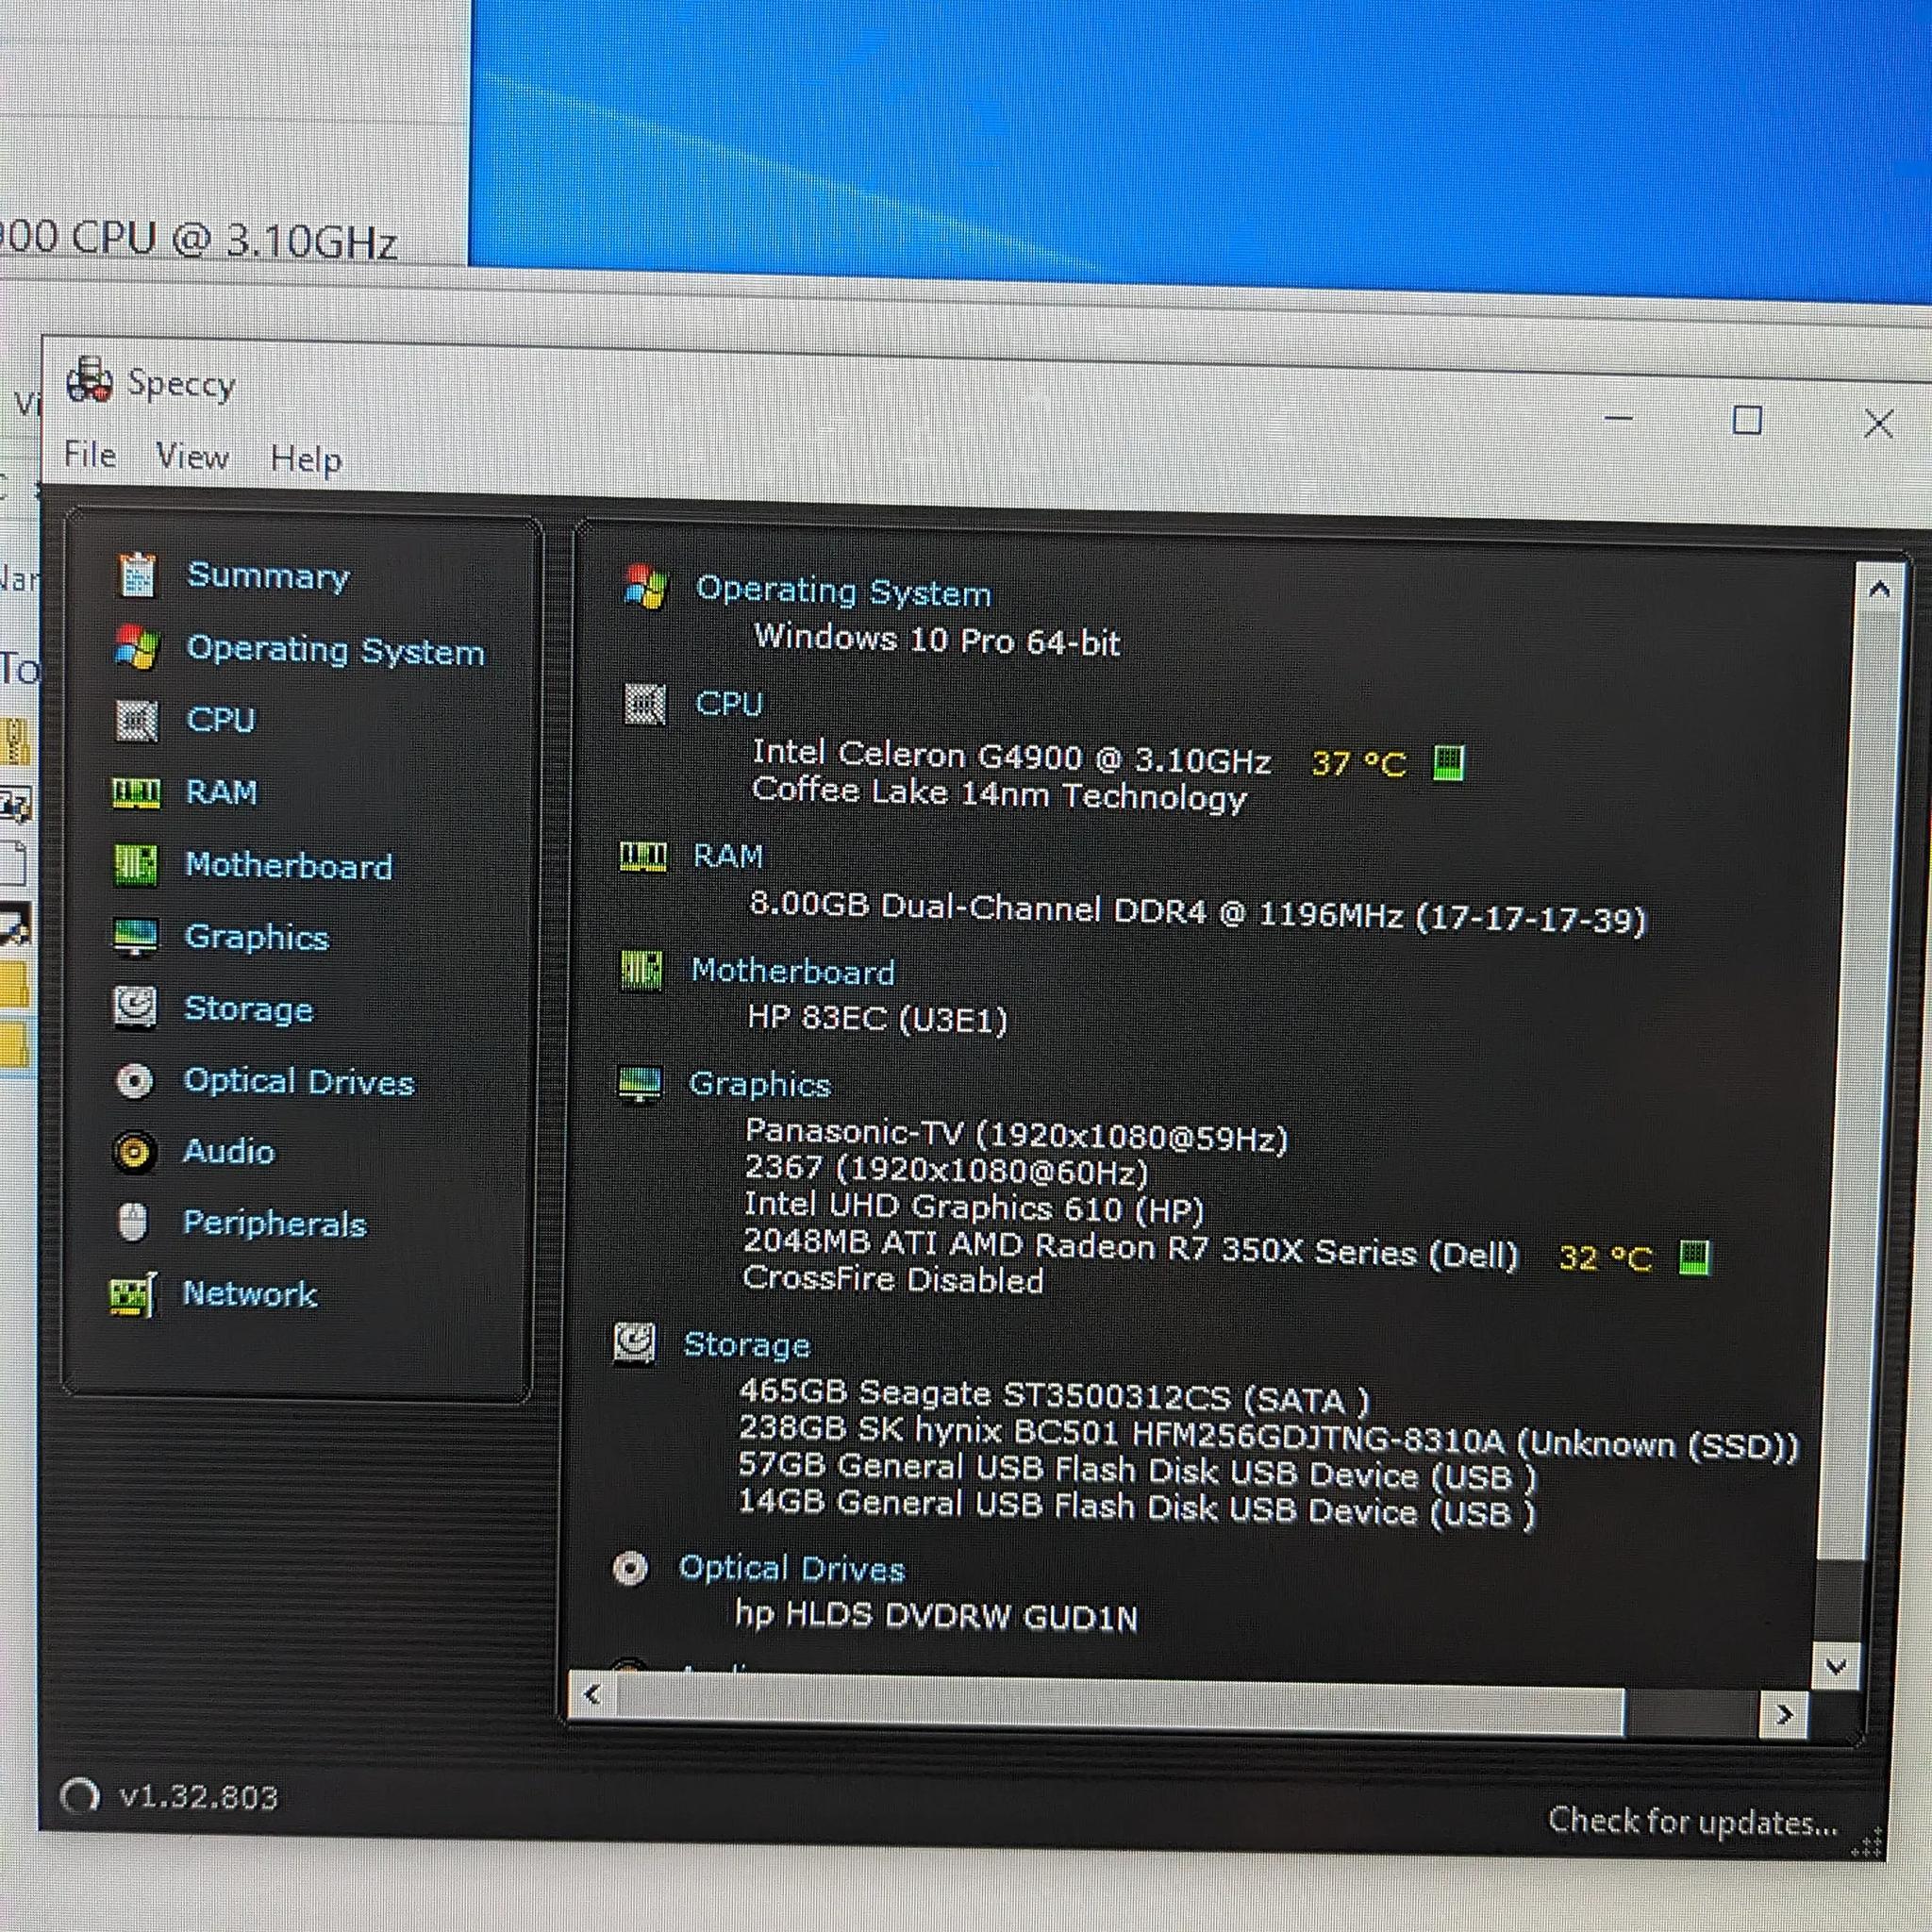1932x1932 pixels.
Task: Click the Summary clipboard icon in sidebar
Action: 137,575
